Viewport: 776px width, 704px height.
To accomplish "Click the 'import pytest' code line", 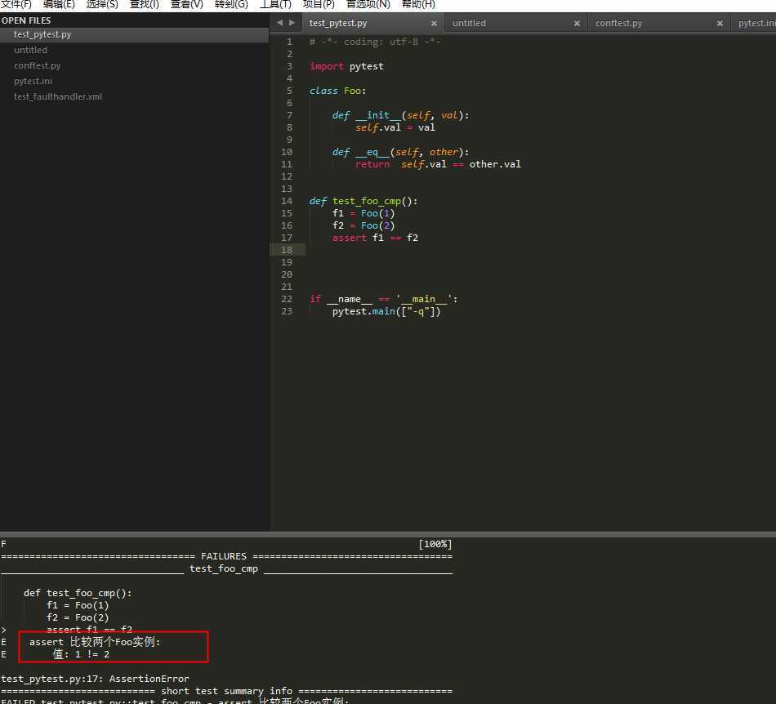I will pos(346,66).
